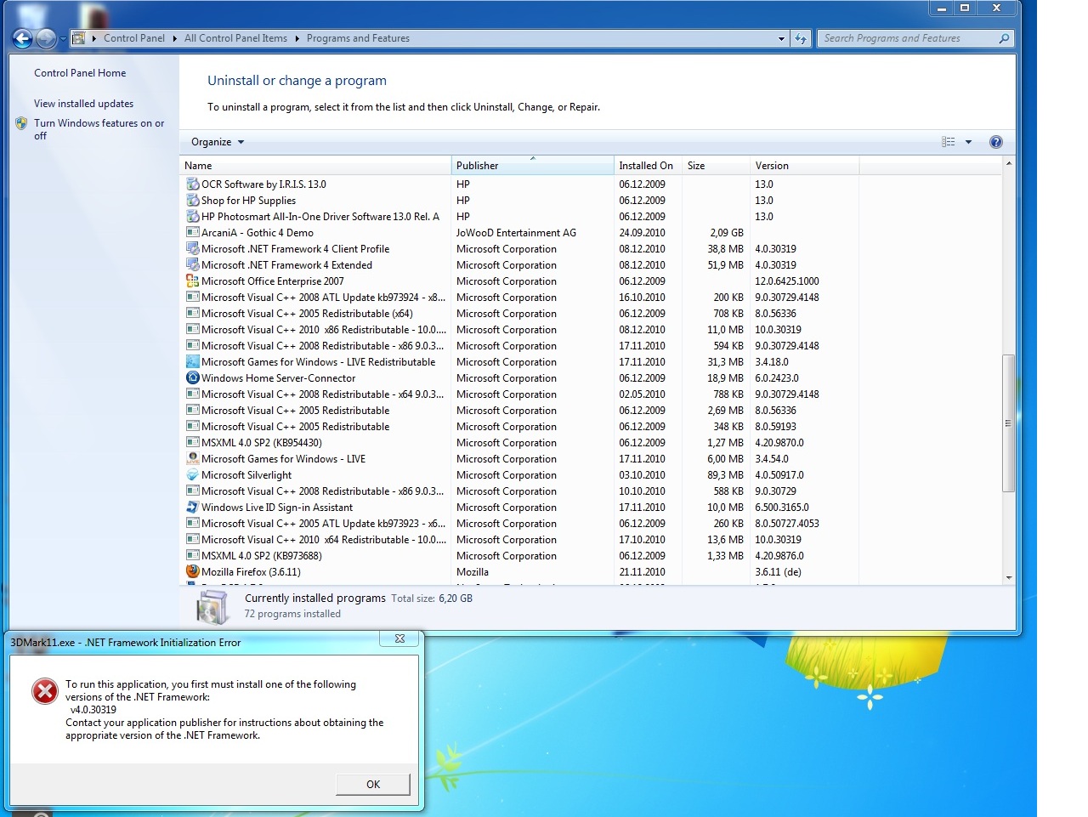Expand arrow after All Control Panel Items
This screenshot has width=1088, height=817.
(x=297, y=38)
